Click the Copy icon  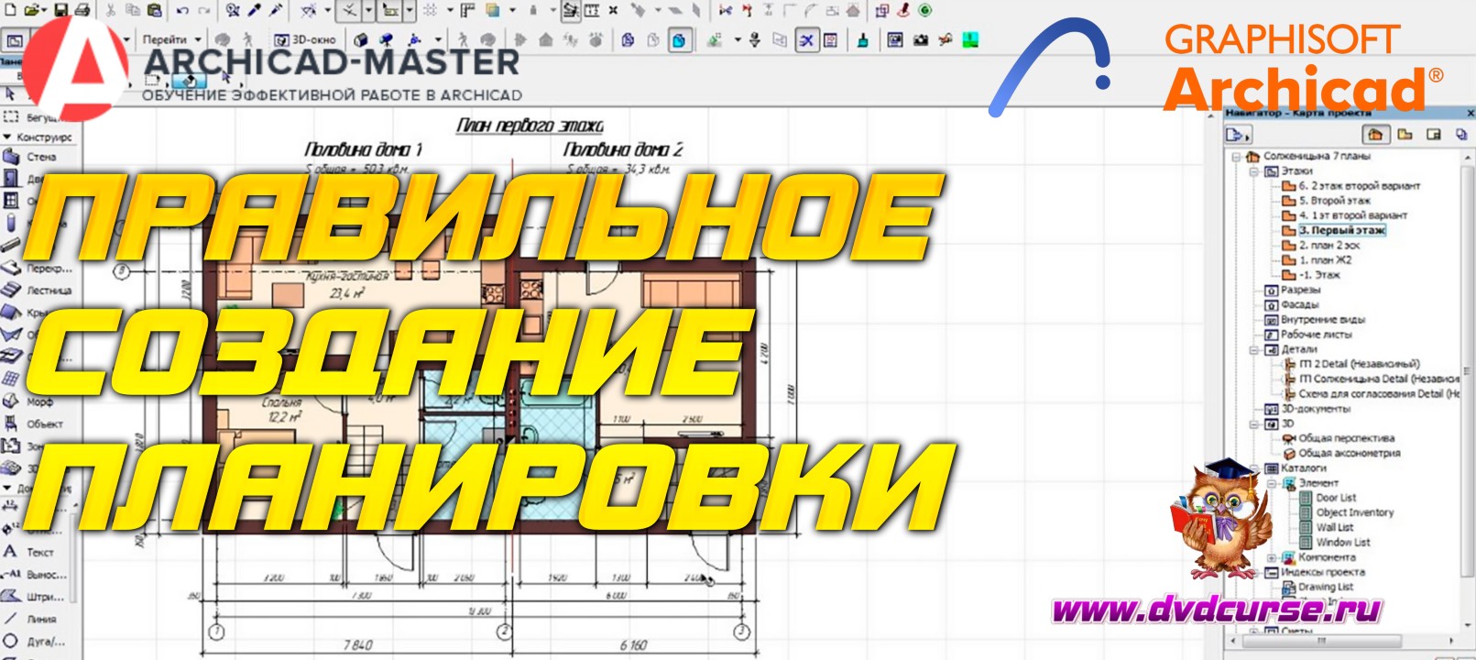pyautogui.click(x=132, y=10)
